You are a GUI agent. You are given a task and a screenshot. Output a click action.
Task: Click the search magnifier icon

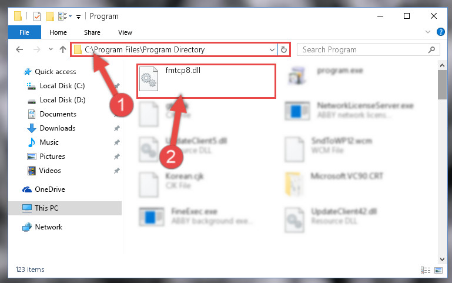pyautogui.click(x=431, y=49)
